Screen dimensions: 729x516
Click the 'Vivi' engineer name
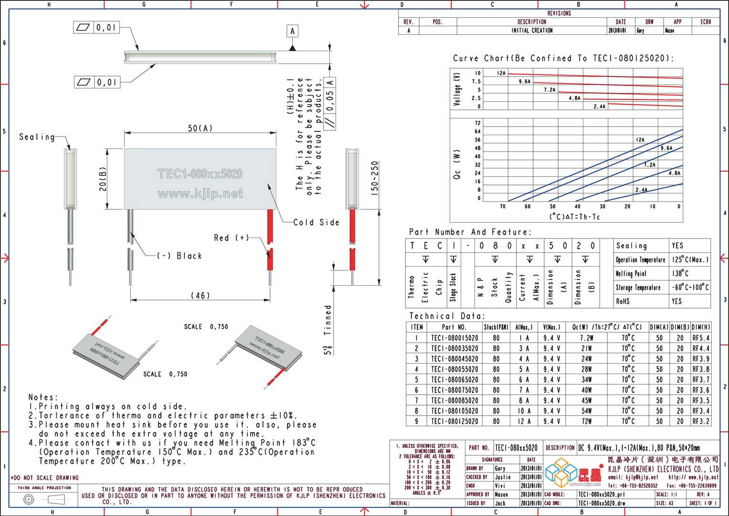coord(500,485)
